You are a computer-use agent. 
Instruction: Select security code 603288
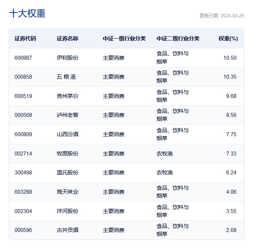pos(23,192)
